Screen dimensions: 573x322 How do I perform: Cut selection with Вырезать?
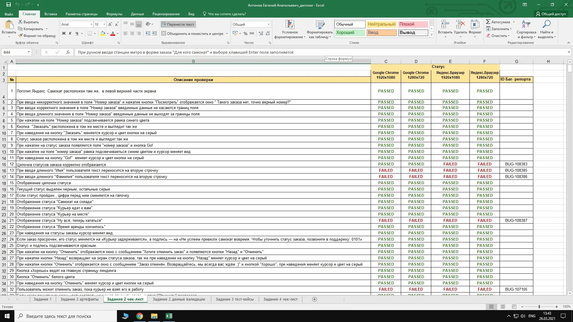tap(28, 22)
